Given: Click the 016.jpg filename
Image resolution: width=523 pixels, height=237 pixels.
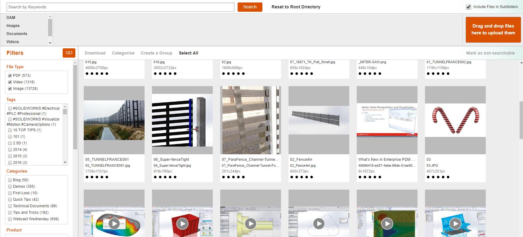Looking at the screenshot, I should tap(159, 62).
